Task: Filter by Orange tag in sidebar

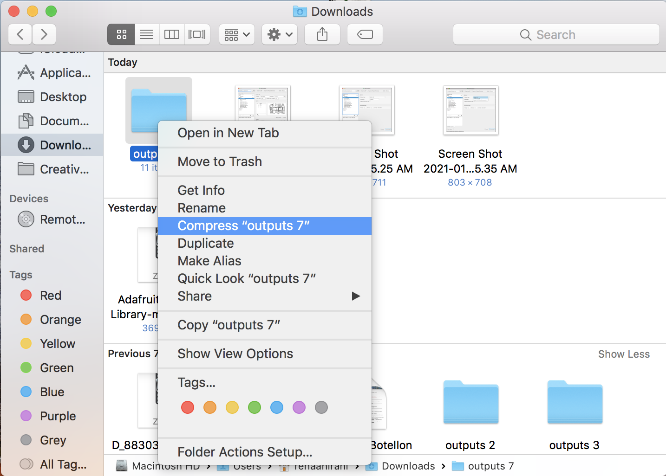Action: [52, 320]
